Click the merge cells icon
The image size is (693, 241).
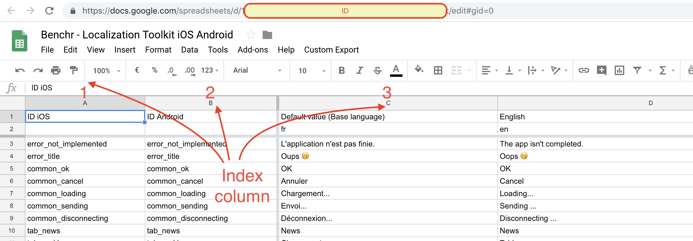click(x=456, y=70)
